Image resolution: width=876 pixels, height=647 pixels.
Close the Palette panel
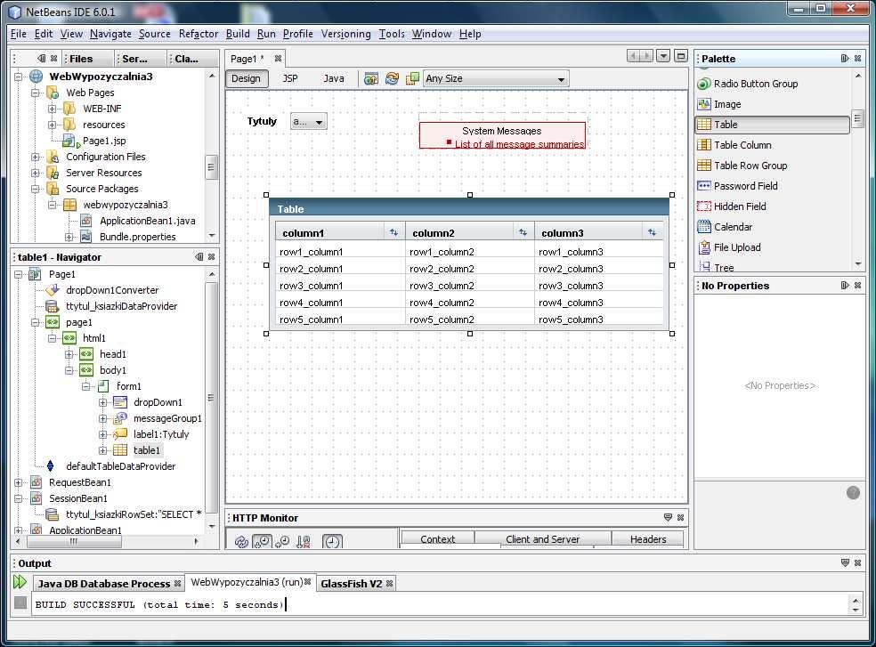[x=857, y=59]
